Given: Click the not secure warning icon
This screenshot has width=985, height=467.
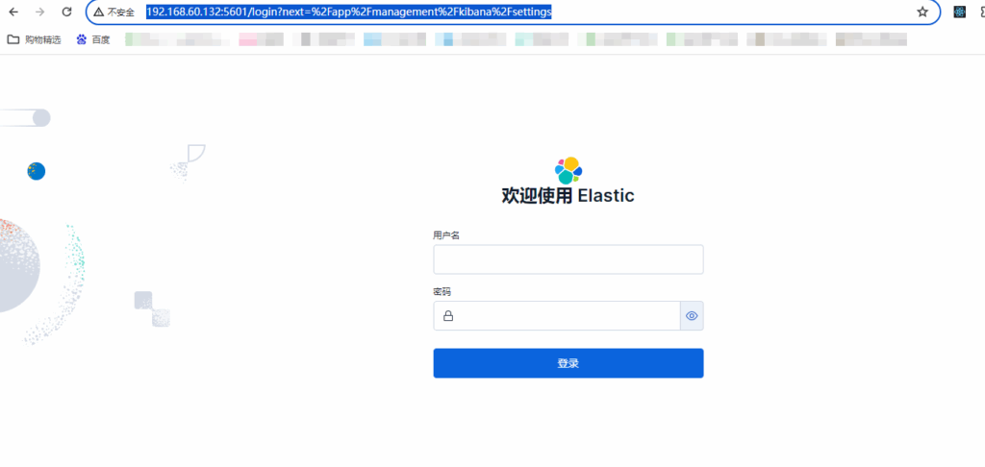Looking at the screenshot, I should pos(99,12).
